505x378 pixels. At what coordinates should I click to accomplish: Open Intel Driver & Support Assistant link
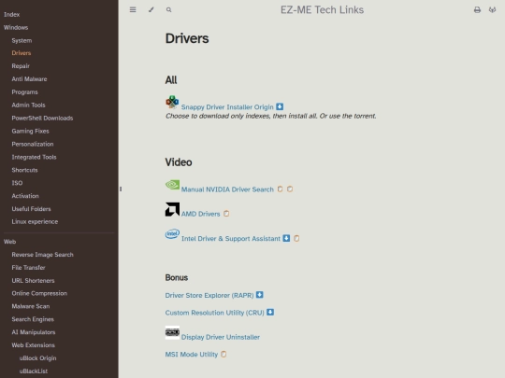(x=231, y=239)
